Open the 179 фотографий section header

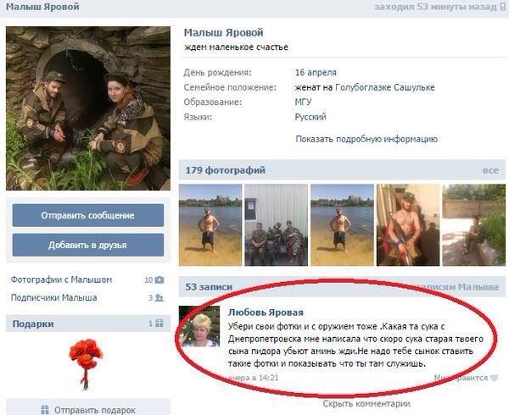(226, 170)
